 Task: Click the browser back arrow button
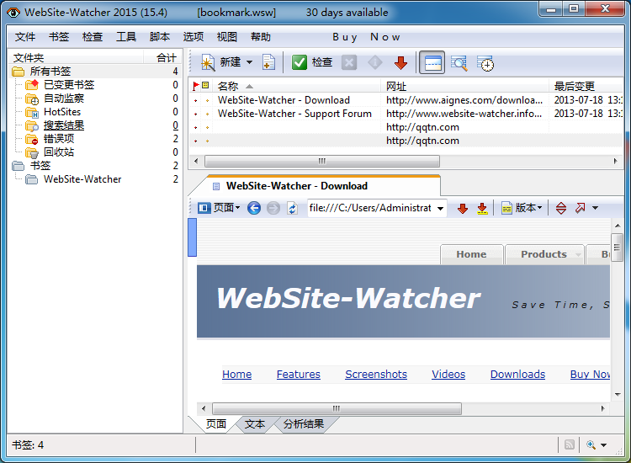(x=253, y=208)
